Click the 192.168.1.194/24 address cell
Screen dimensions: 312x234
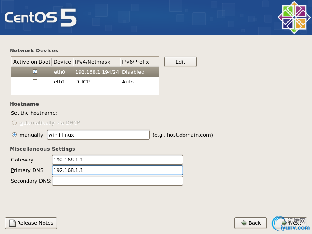[x=97, y=72]
